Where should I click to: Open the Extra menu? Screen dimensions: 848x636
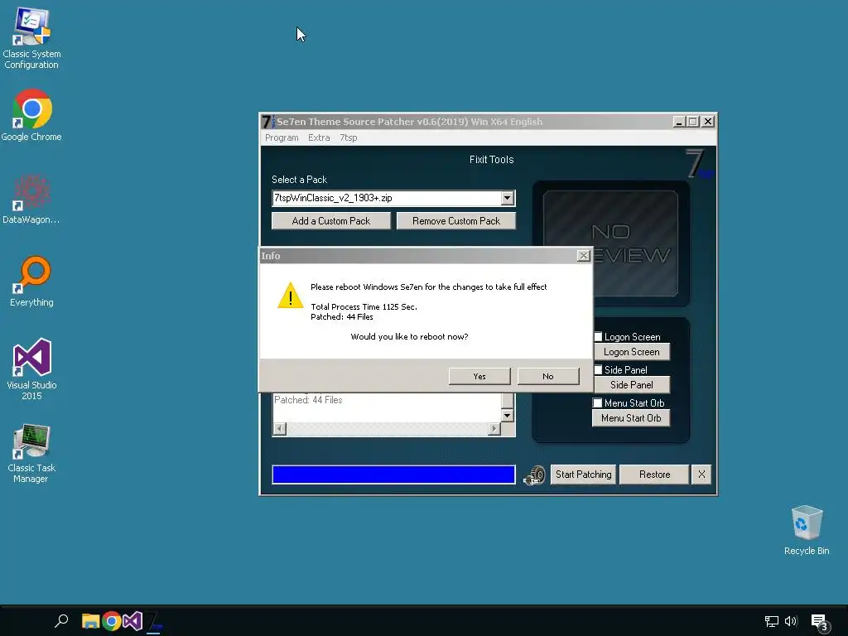pyautogui.click(x=319, y=137)
